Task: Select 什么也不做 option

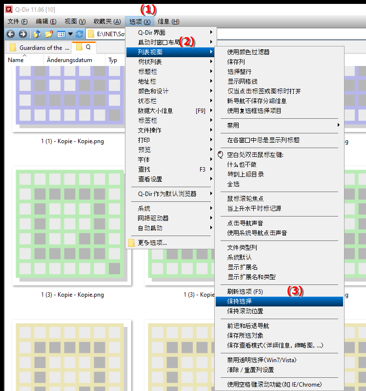Action: tap(279, 164)
